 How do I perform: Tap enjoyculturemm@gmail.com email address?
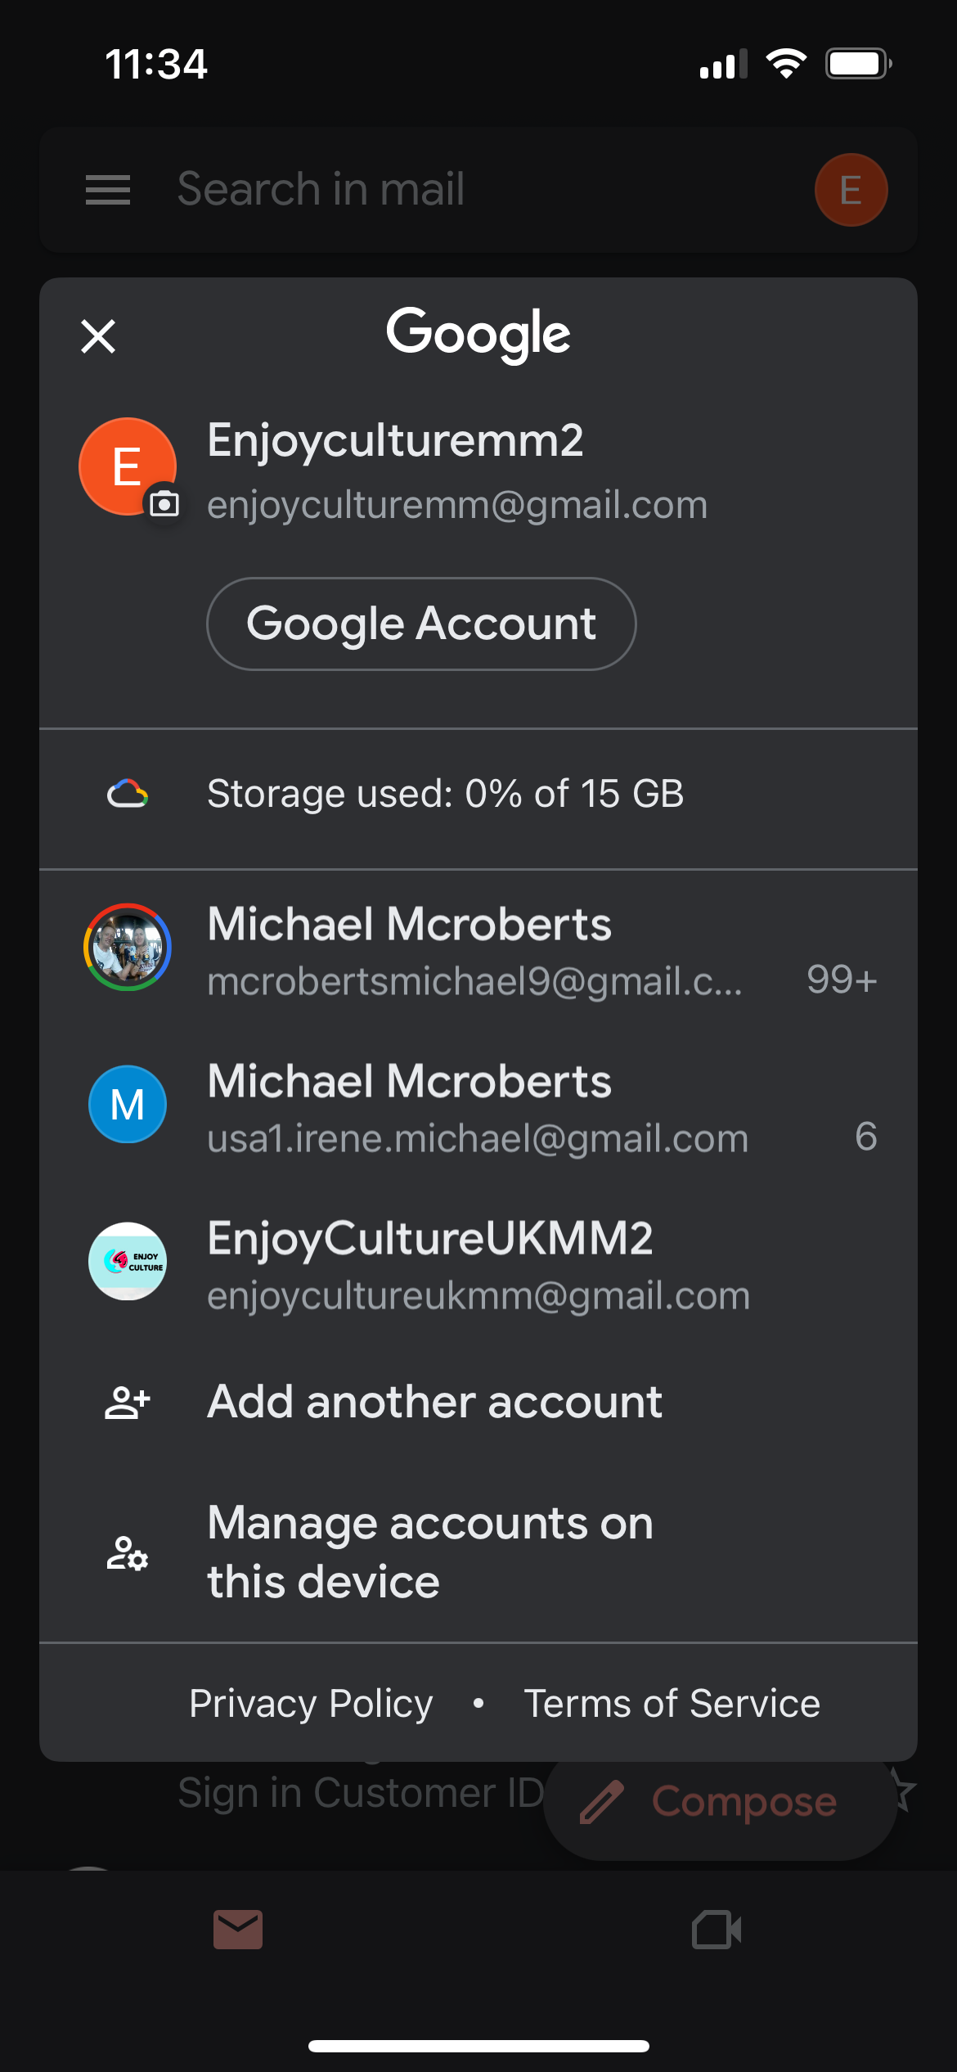pos(457,505)
